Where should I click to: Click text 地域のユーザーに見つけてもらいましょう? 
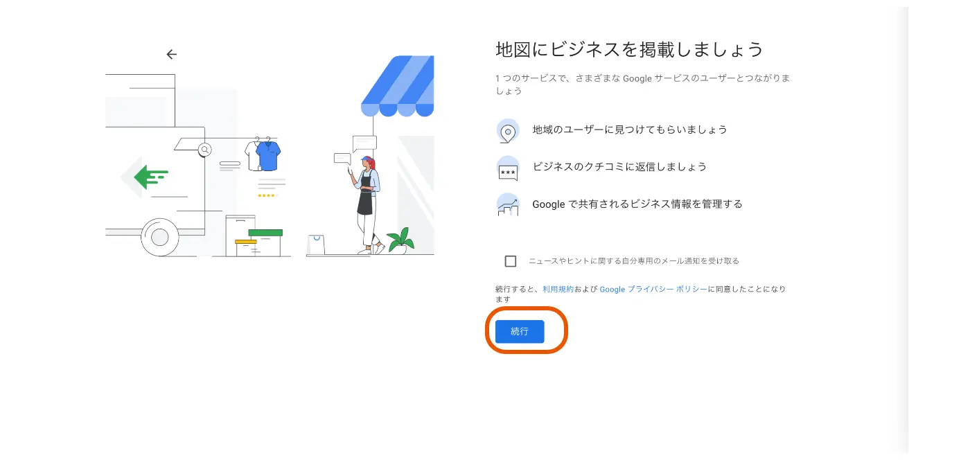[x=630, y=130]
